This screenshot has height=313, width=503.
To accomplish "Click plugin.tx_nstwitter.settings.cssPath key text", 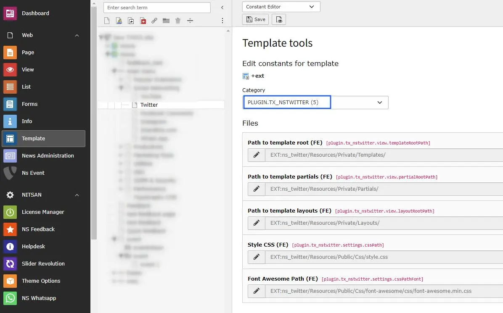I will [x=338, y=245].
